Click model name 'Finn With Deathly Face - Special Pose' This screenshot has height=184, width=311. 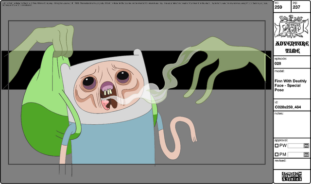click(291, 85)
